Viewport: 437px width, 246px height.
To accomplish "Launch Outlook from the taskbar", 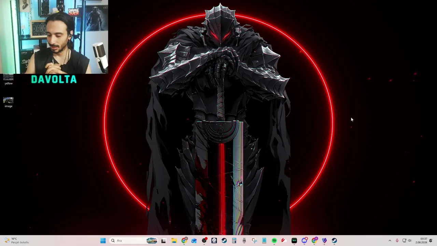I will click(x=194, y=241).
